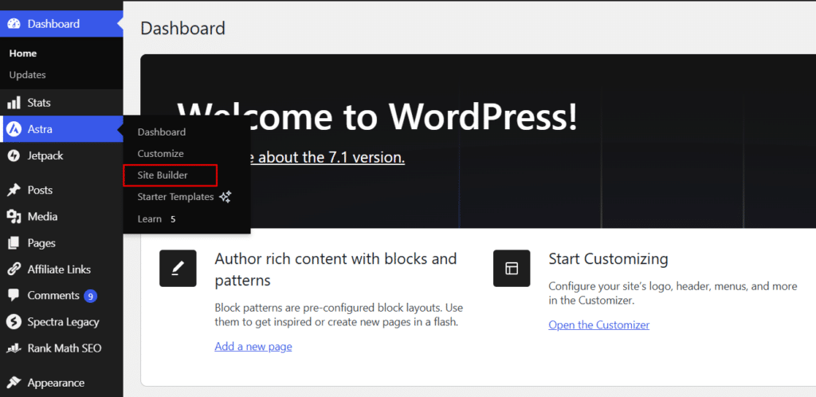Click the Start Customizing heading
Viewport: 816px width, 397px height.
point(608,258)
